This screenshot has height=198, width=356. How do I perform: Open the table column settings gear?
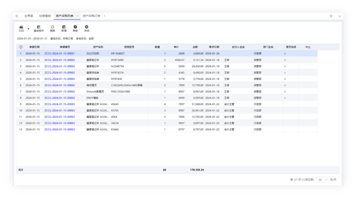[20, 47]
